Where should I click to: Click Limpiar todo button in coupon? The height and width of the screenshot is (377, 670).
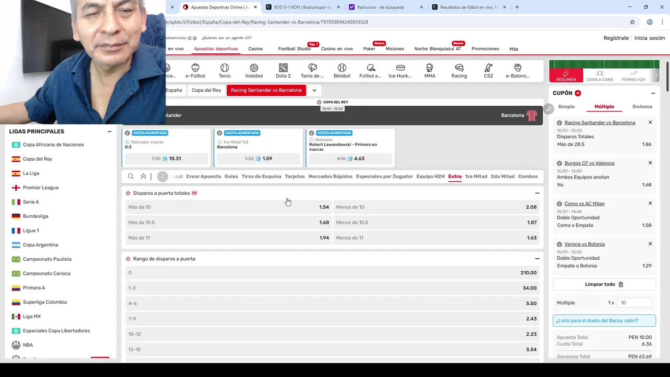[x=604, y=284]
